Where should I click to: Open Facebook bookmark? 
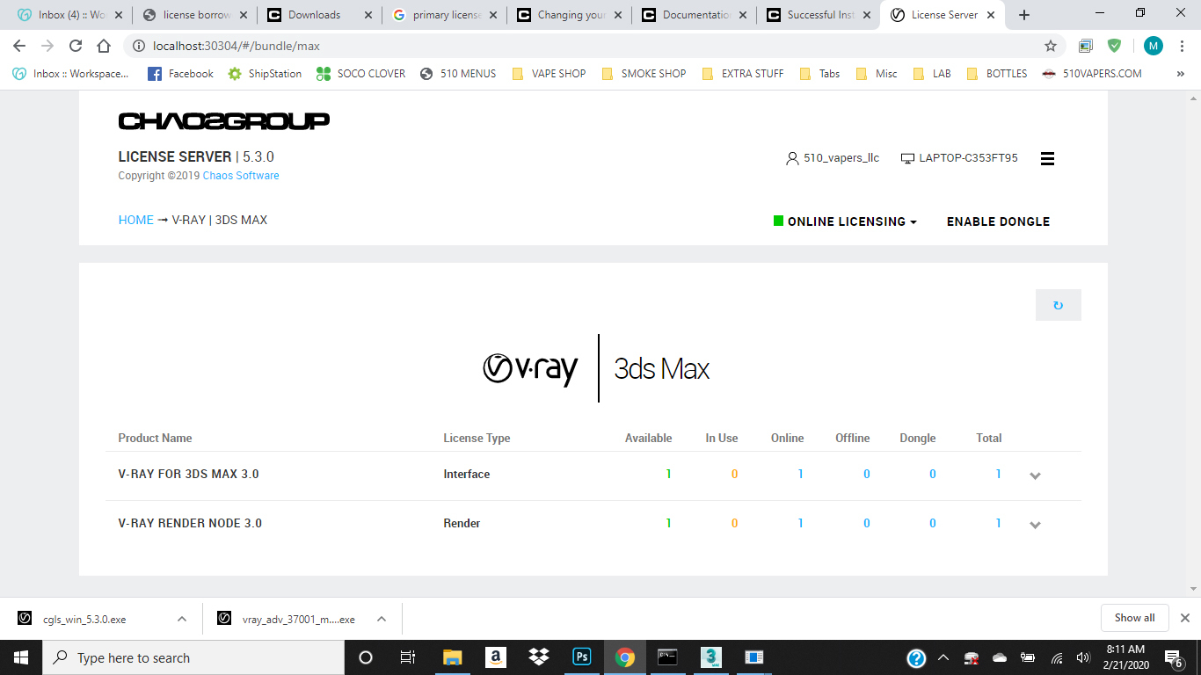pos(180,74)
